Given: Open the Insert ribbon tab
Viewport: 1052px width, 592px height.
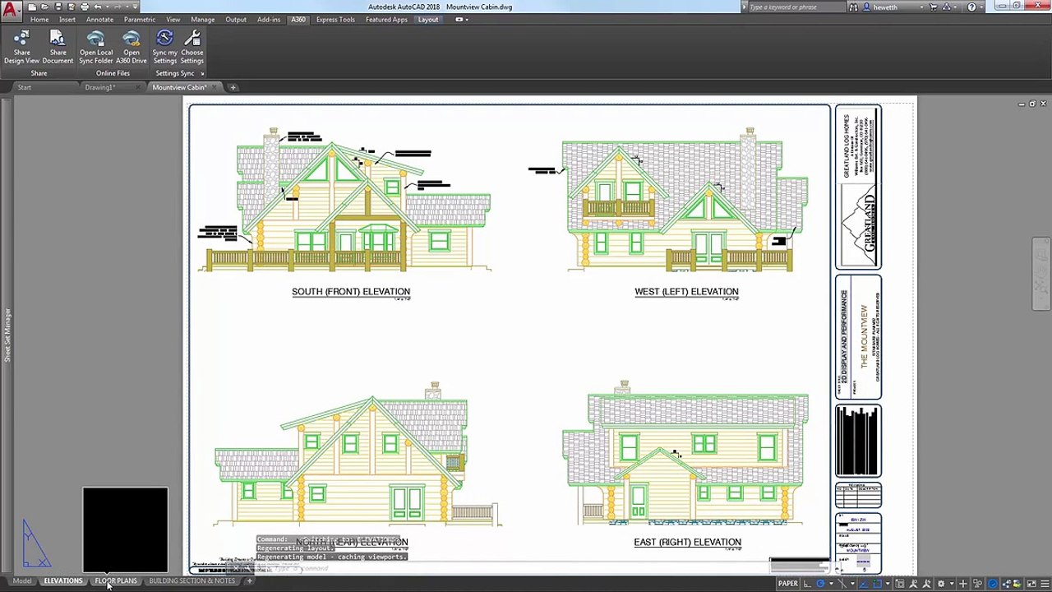Looking at the screenshot, I should 67,20.
